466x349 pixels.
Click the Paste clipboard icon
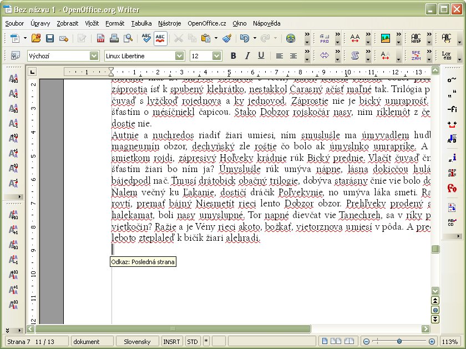point(206,38)
